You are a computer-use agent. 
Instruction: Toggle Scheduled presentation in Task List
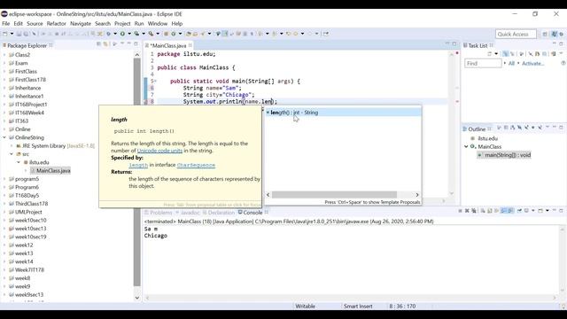pyautogui.click(x=512, y=53)
